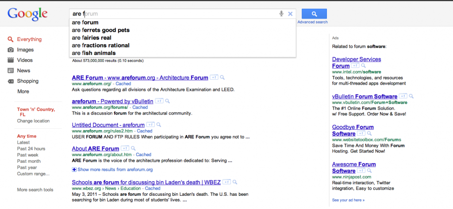Open areforum - Powered by vBulletin result
Image resolution: width=453 pixels, height=209 pixels.
click(x=113, y=101)
